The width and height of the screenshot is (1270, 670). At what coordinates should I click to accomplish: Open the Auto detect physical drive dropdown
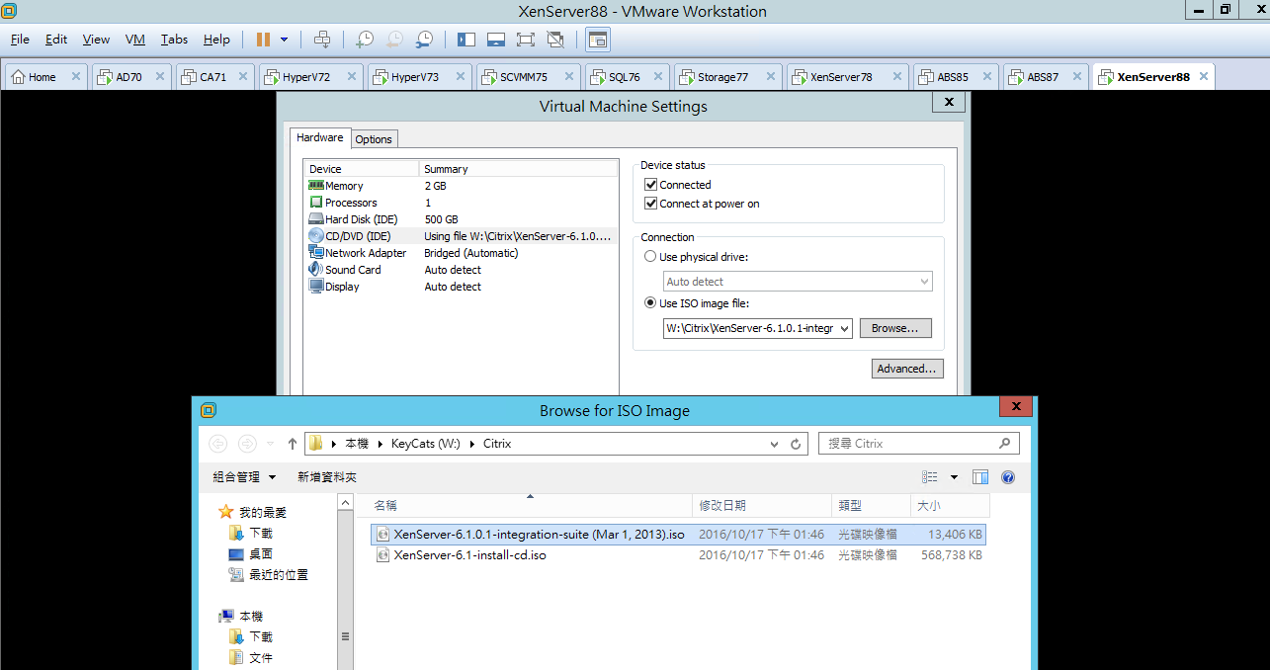coord(798,282)
